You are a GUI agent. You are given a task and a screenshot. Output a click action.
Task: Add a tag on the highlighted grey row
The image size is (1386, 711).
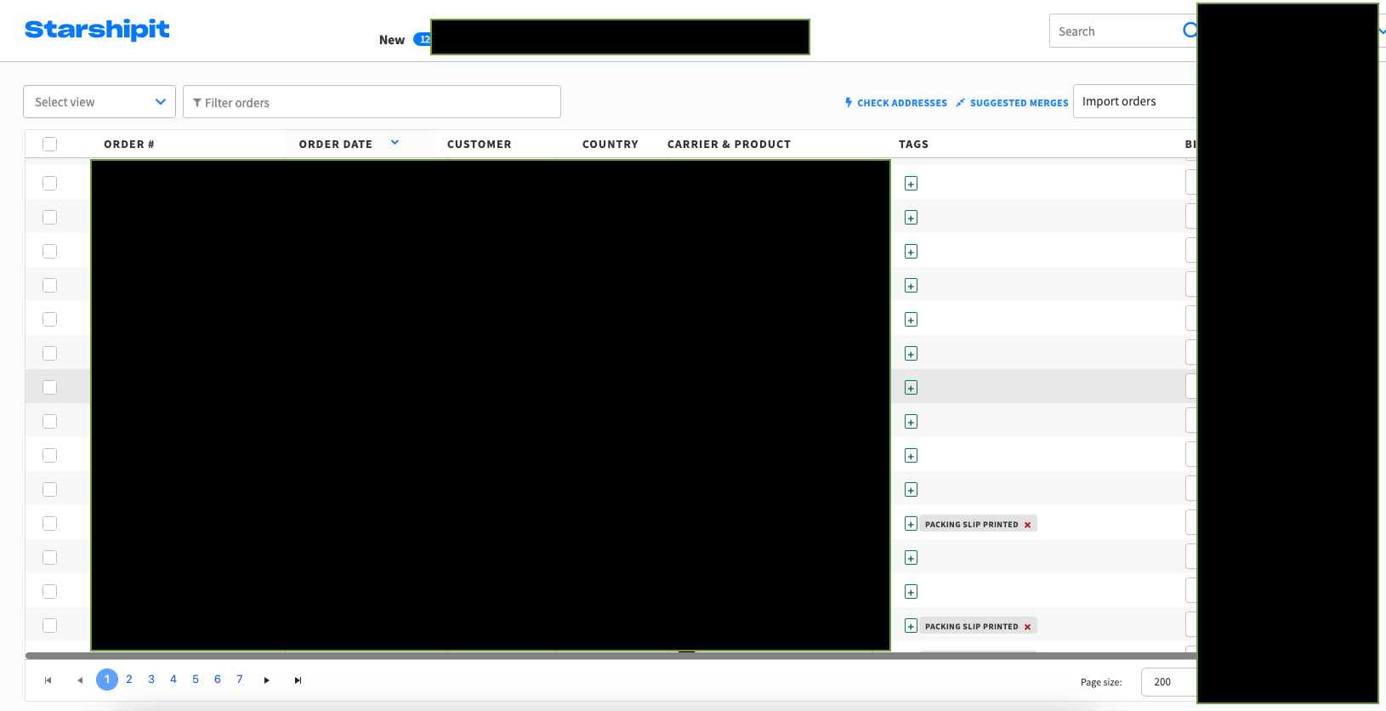(912, 388)
